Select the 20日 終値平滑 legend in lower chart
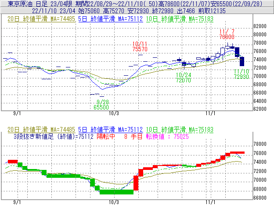Screen dimensions: 274x208 (41, 130)
